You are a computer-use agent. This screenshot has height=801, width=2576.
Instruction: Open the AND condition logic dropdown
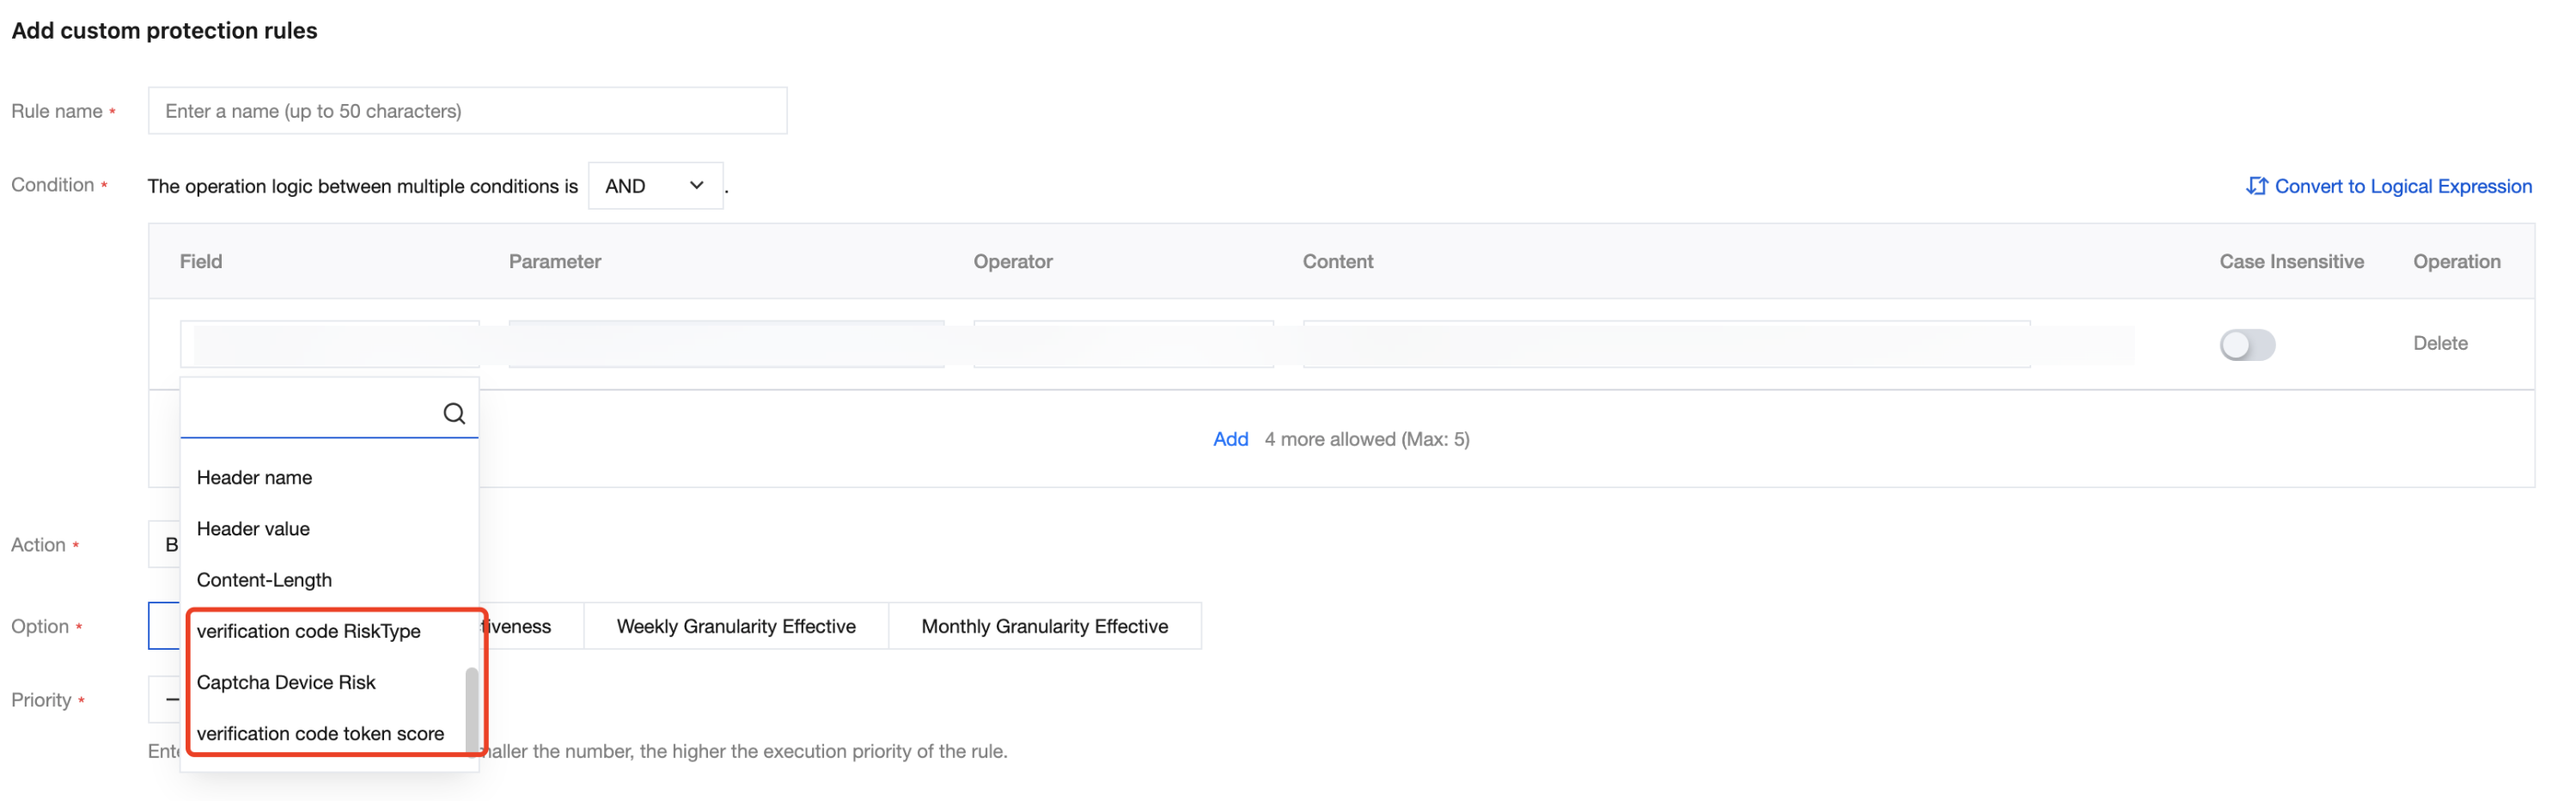655,186
